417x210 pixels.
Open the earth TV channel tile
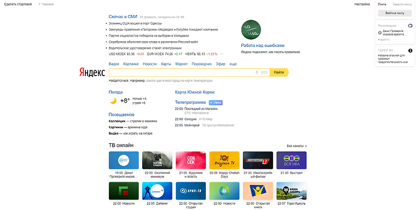tap(124, 160)
